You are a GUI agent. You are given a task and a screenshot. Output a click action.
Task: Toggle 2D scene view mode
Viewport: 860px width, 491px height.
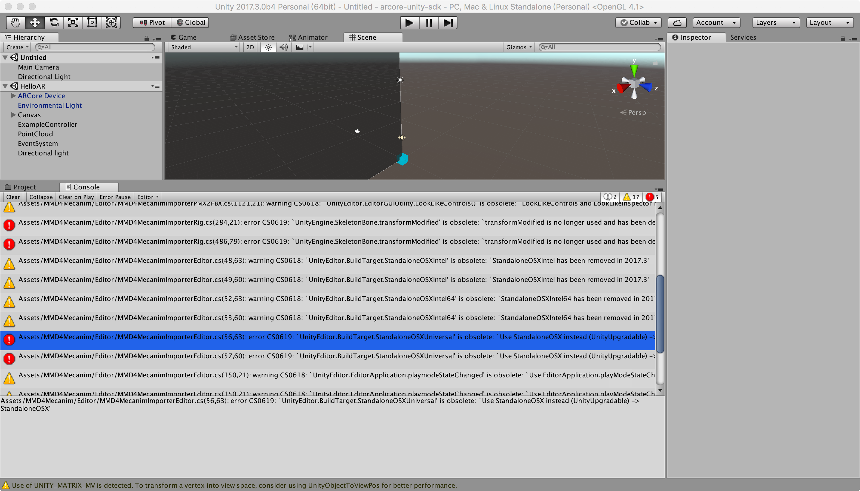(x=249, y=47)
